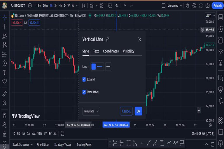Viewport: 224px width, 149px height.
Task: Uncheck the Time label checkbox
Action: coord(84,92)
